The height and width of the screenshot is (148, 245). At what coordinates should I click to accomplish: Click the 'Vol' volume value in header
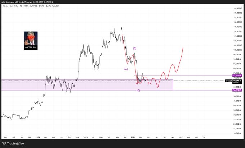pos(55,6)
